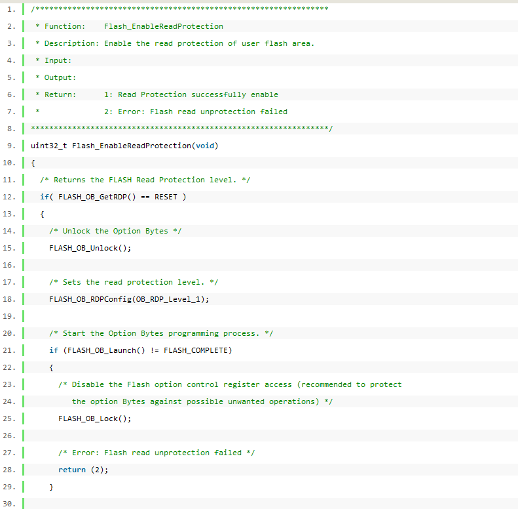The height and width of the screenshot is (509, 518).
Task: Click line number 30 in the gutter
Action: 9,504
